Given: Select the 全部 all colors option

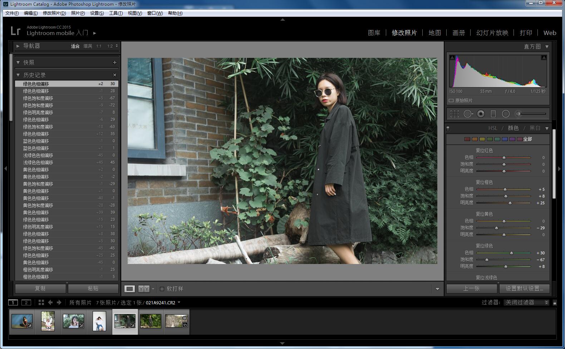Looking at the screenshot, I should (x=528, y=139).
